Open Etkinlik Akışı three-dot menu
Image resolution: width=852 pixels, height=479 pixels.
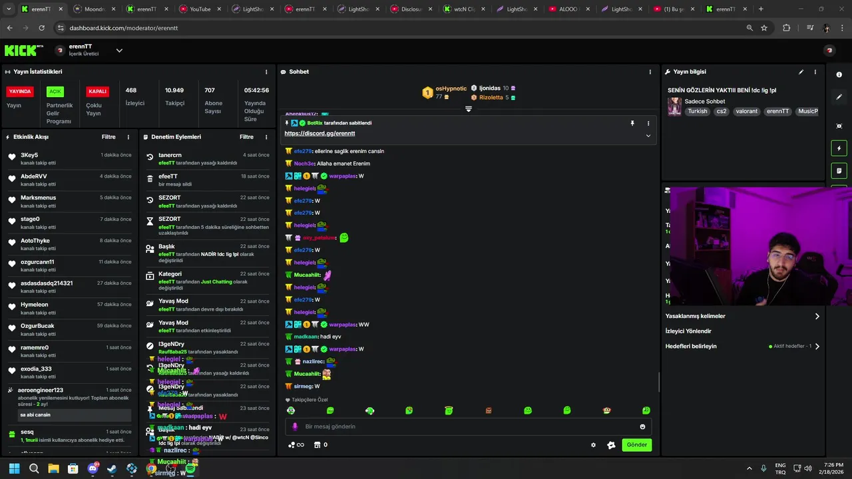click(x=128, y=137)
